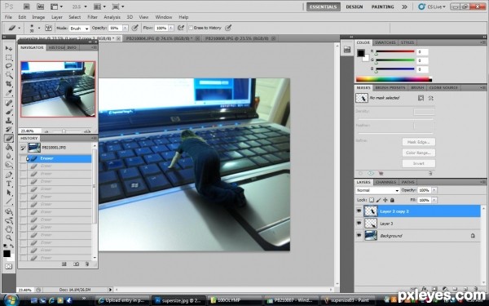The width and height of the screenshot is (489, 306).
Task: Switch to the Swatches tab
Action: (385, 42)
